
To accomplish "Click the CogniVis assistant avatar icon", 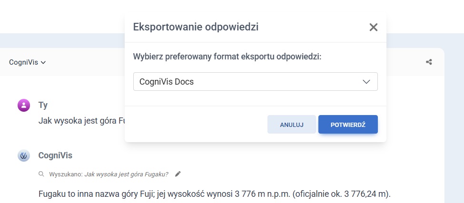I will [x=24, y=155].
